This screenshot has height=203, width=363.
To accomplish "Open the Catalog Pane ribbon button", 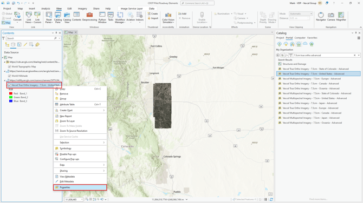I will coord(57,17).
